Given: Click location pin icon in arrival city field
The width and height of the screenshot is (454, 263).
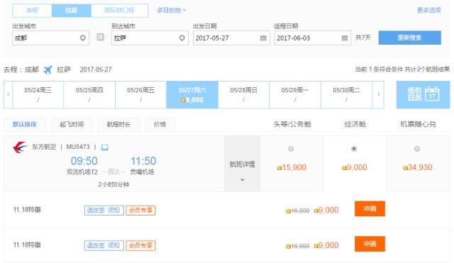Looking at the screenshot, I should pos(182,38).
